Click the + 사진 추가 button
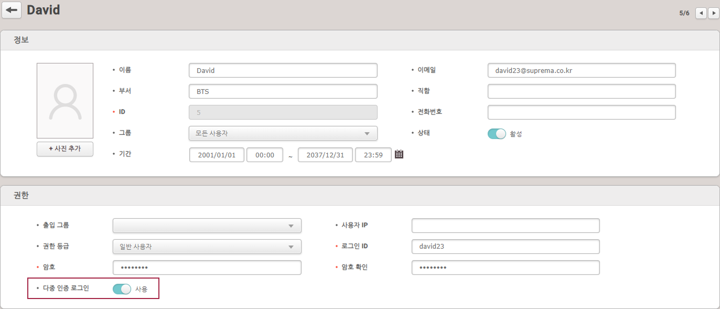 click(65, 149)
